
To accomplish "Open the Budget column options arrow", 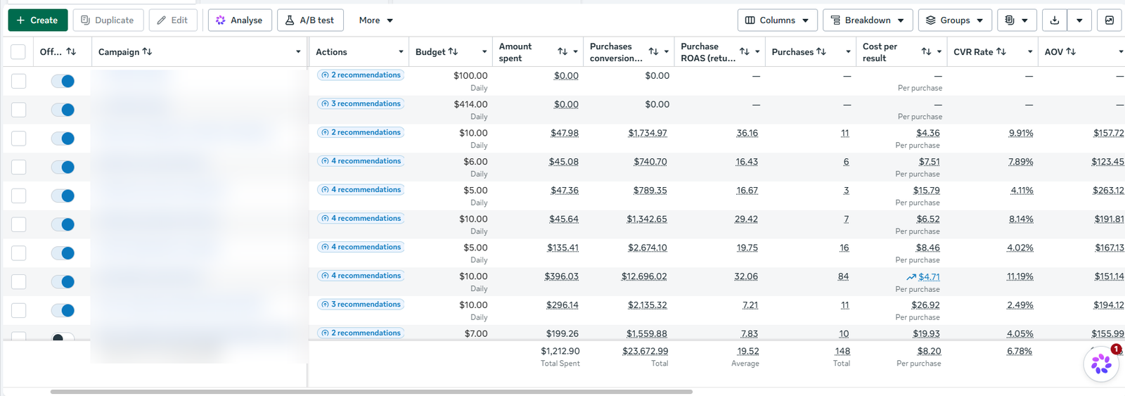I will click(x=484, y=52).
